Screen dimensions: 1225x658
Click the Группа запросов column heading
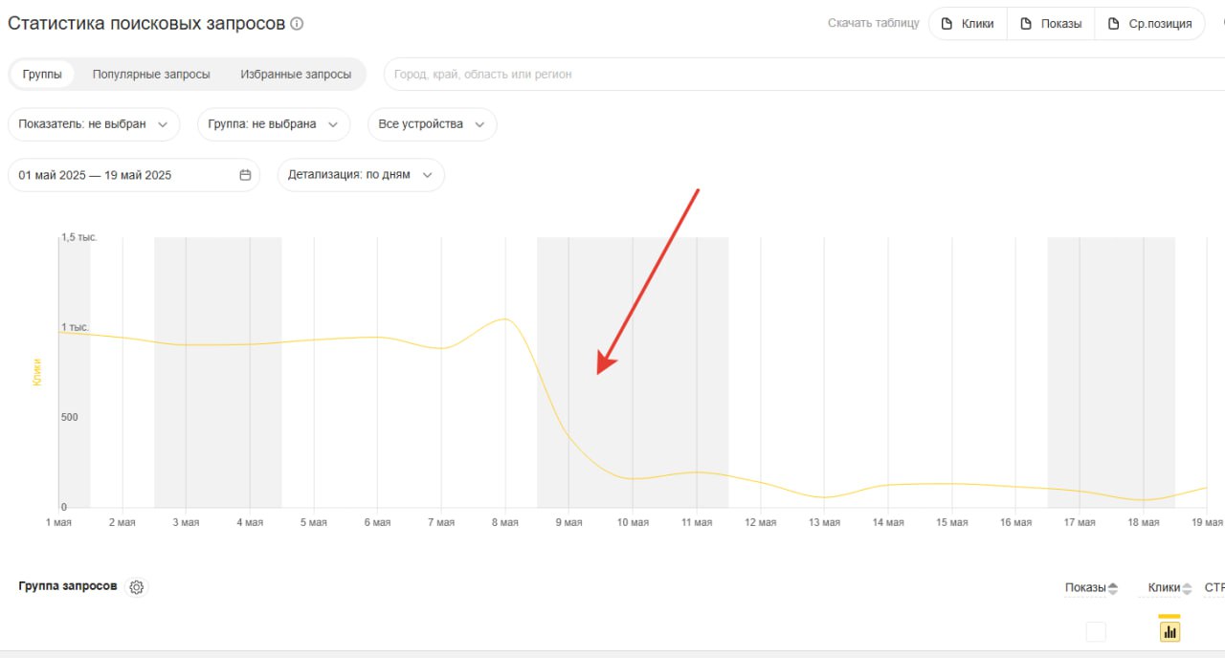pyautogui.click(x=68, y=586)
